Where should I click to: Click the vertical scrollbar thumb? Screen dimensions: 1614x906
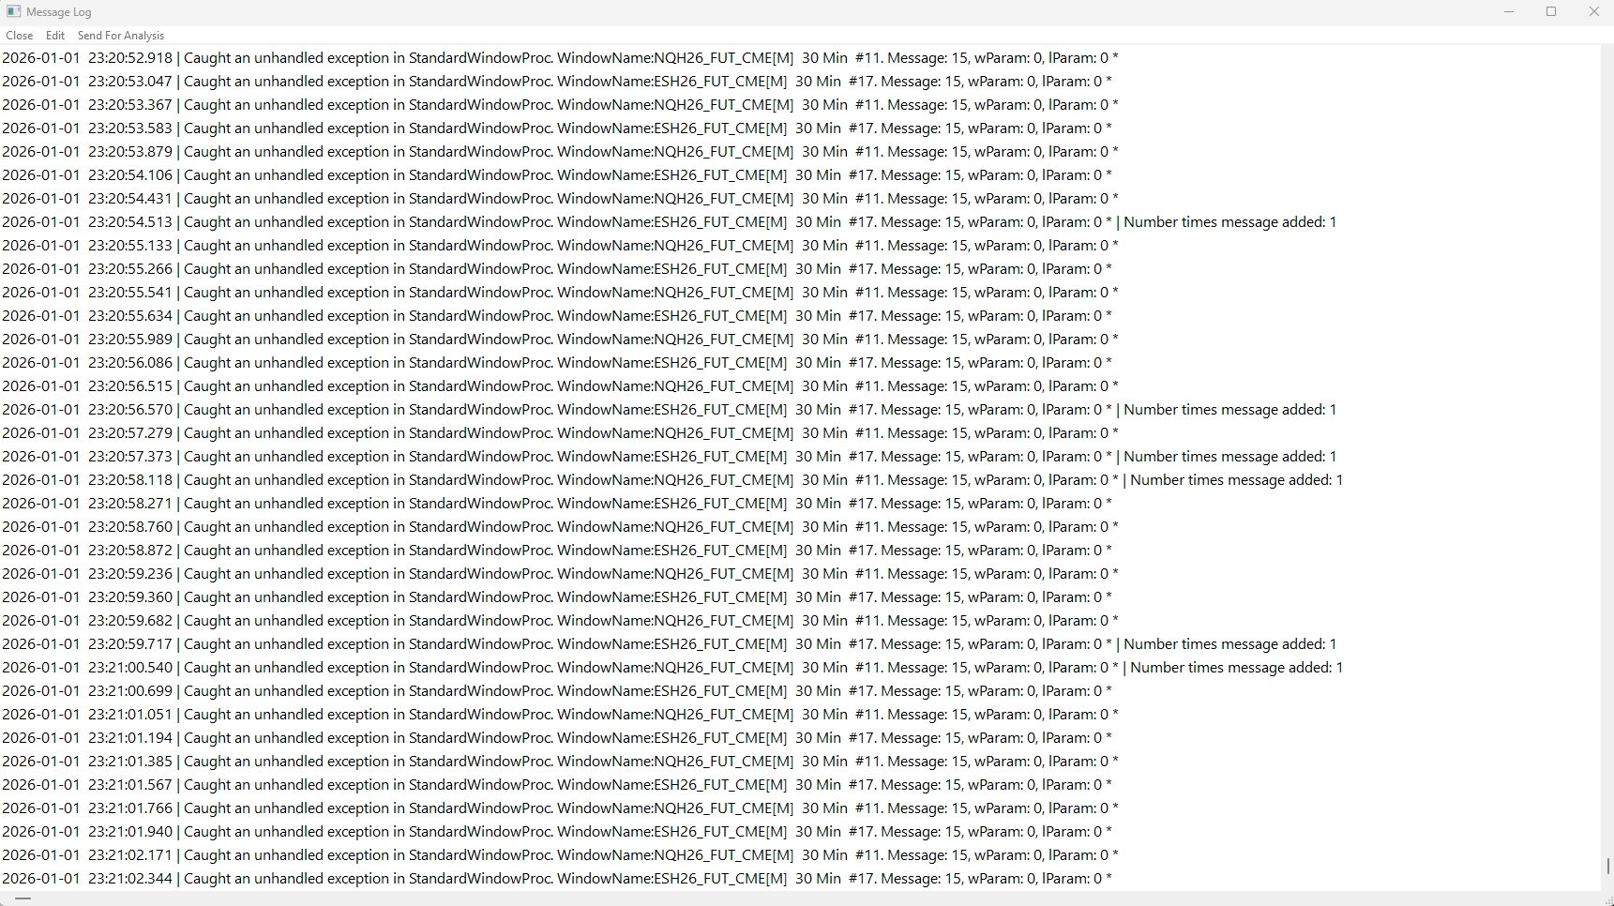pyautogui.click(x=1607, y=866)
